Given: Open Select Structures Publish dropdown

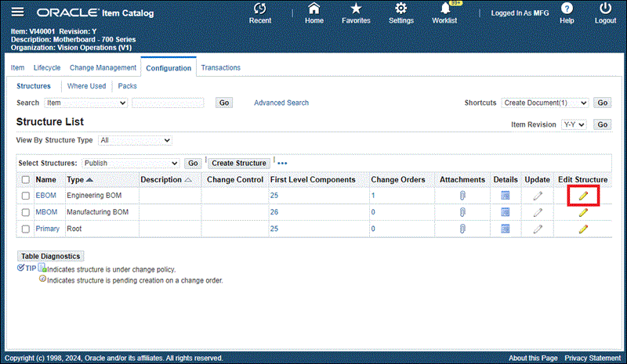Looking at the screenshot, I should pyautogui.click(x=130, y=163).
